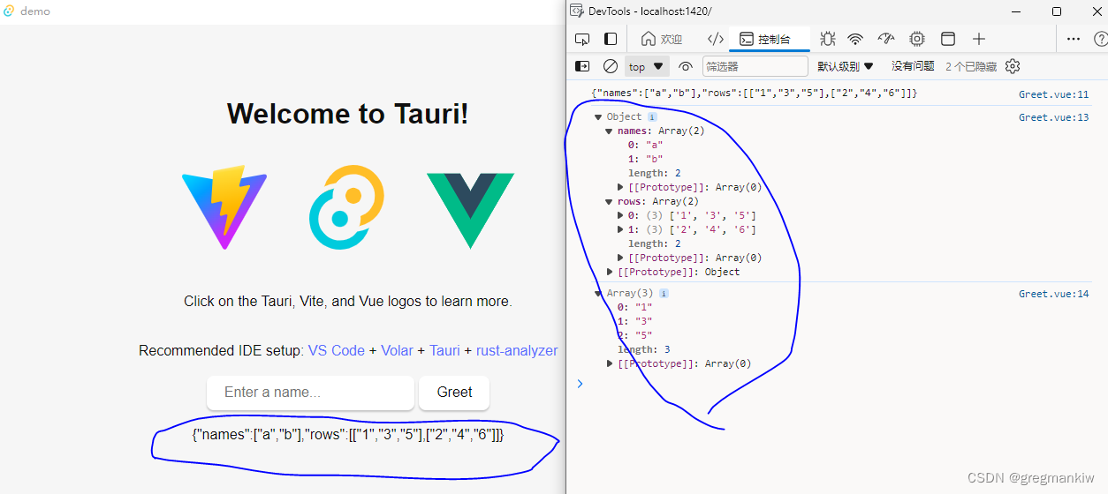Select the logged JSON string in console

click(755, 94)
